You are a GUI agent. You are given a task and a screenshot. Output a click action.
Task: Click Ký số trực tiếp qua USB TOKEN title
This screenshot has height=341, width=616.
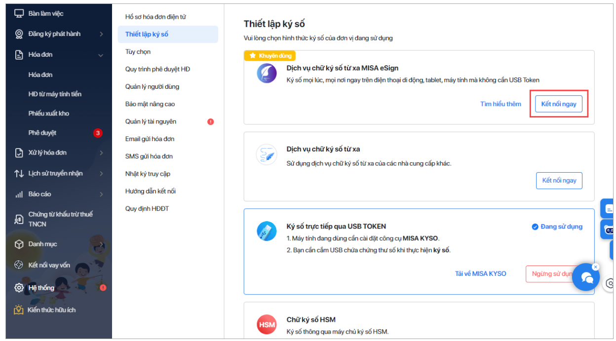coord(336,227)
